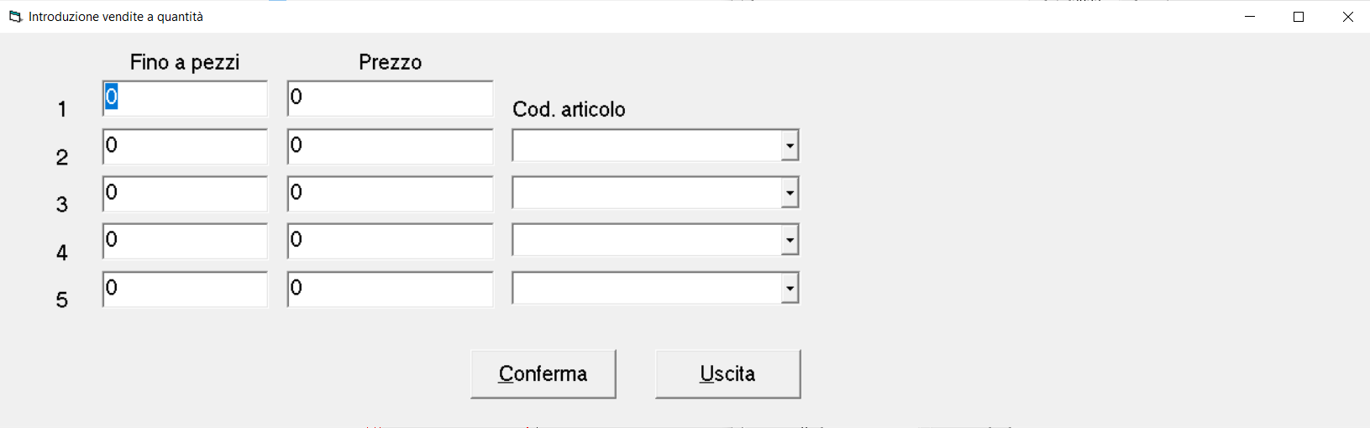Click the application icon in title bar
The width and height of the screenshot is (1370, 428).
coord(15,17)
